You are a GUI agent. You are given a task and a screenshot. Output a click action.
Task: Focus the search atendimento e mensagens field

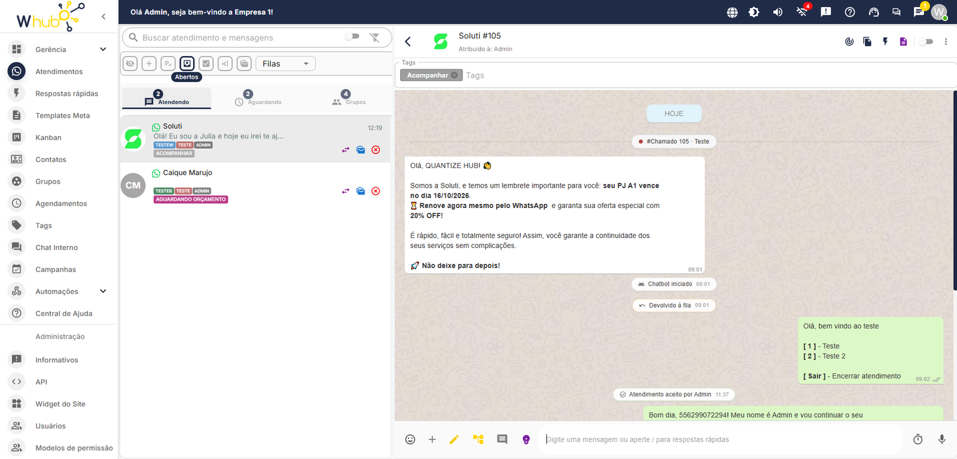(x=239, y=38)
